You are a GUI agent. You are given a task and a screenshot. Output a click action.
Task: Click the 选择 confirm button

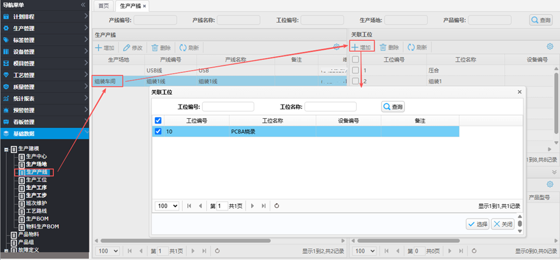tap(478, 224)
